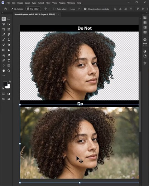Select the Blur tool
This screenshot has height=186, width=149.
[9, 50]
